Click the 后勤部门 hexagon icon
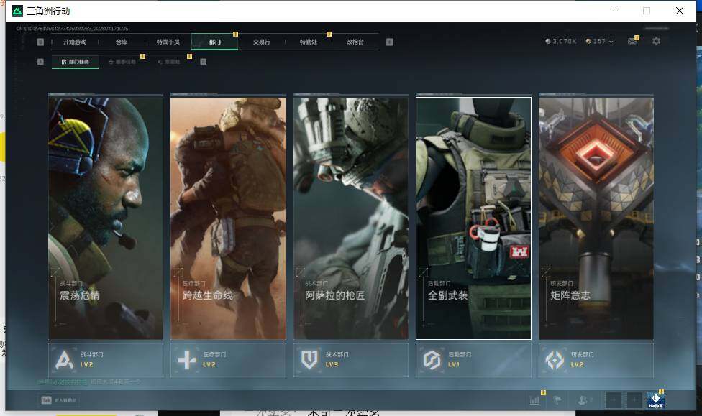Viewport: 702px width, 416px height. tap(432, 359)
